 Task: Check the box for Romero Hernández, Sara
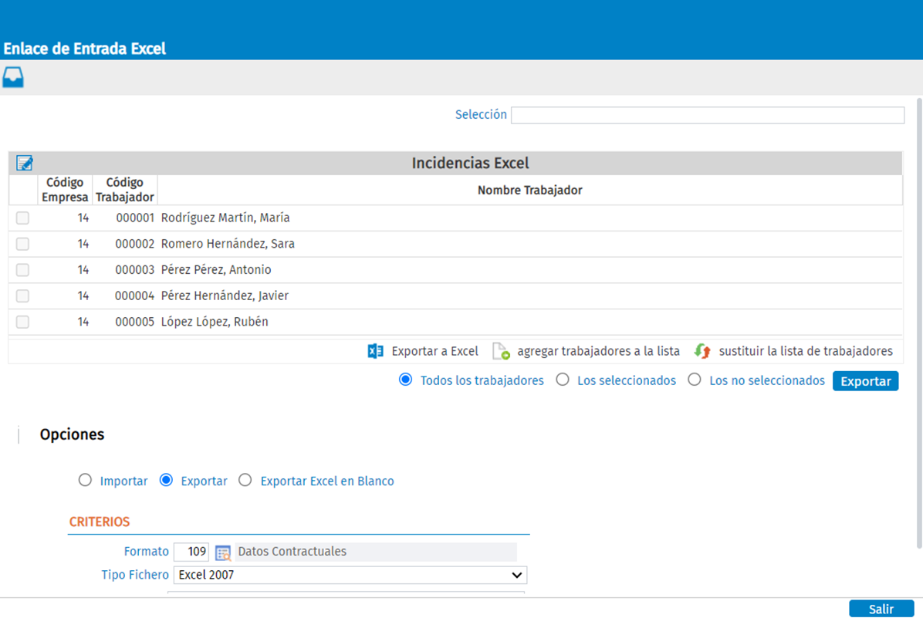point(22,245)
